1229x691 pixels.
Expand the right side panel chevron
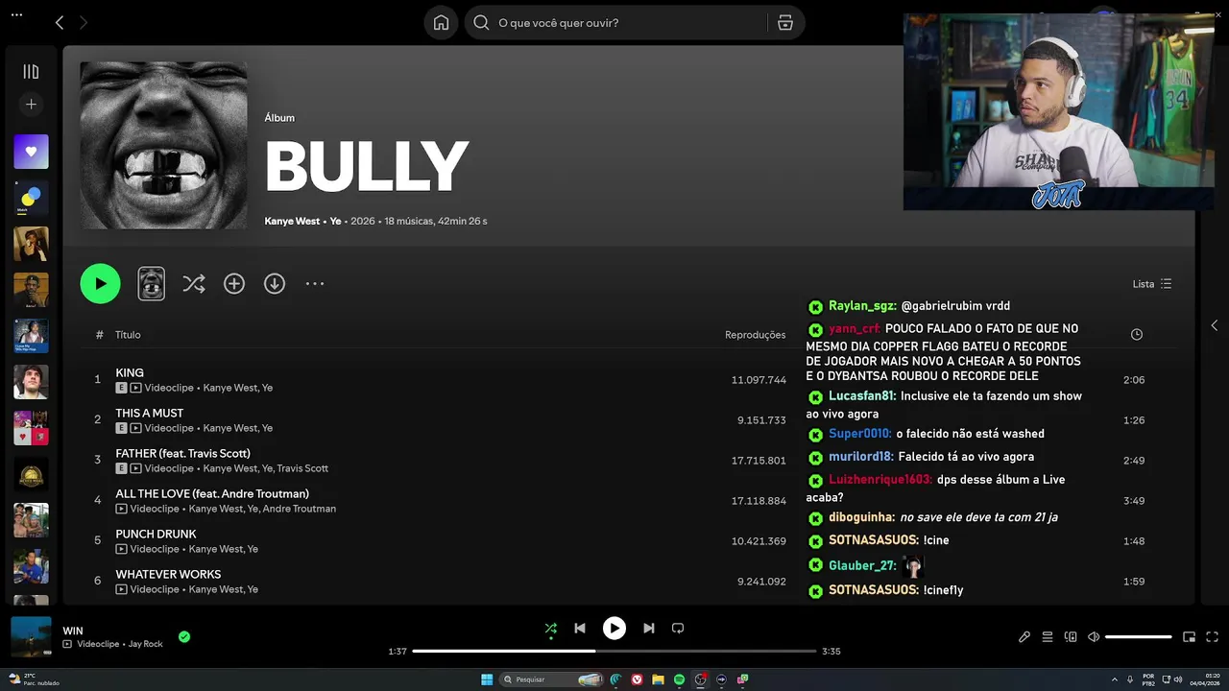coord(1214,325)
